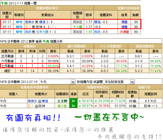Open the 其他聯賽推薦 dropdown arrow

click(x=133, y=82)
